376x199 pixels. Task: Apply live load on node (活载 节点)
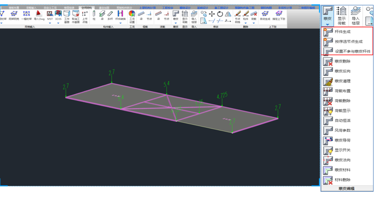click(166, 16)
